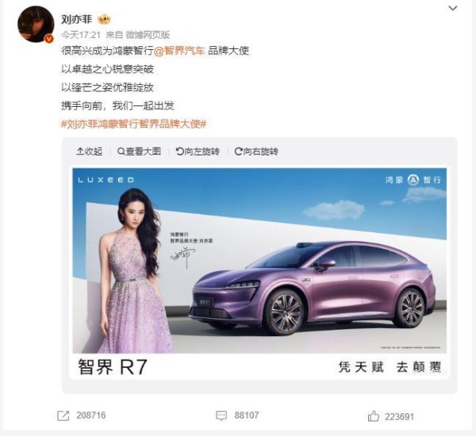This screenshot has height=436, width=476.
Task: Open the @智界汽车 mention link
Action: (179, 51)
